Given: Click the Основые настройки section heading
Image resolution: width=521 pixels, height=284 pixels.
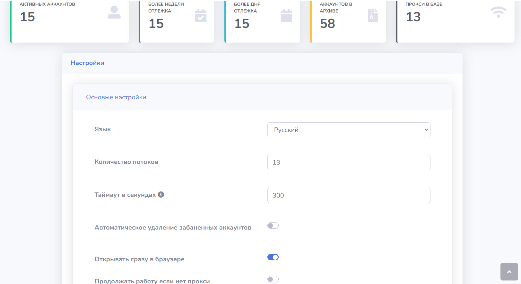Looking at the screenshot, I should 116,97.
